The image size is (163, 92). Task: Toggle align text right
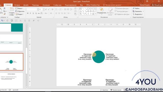[62, 13]
